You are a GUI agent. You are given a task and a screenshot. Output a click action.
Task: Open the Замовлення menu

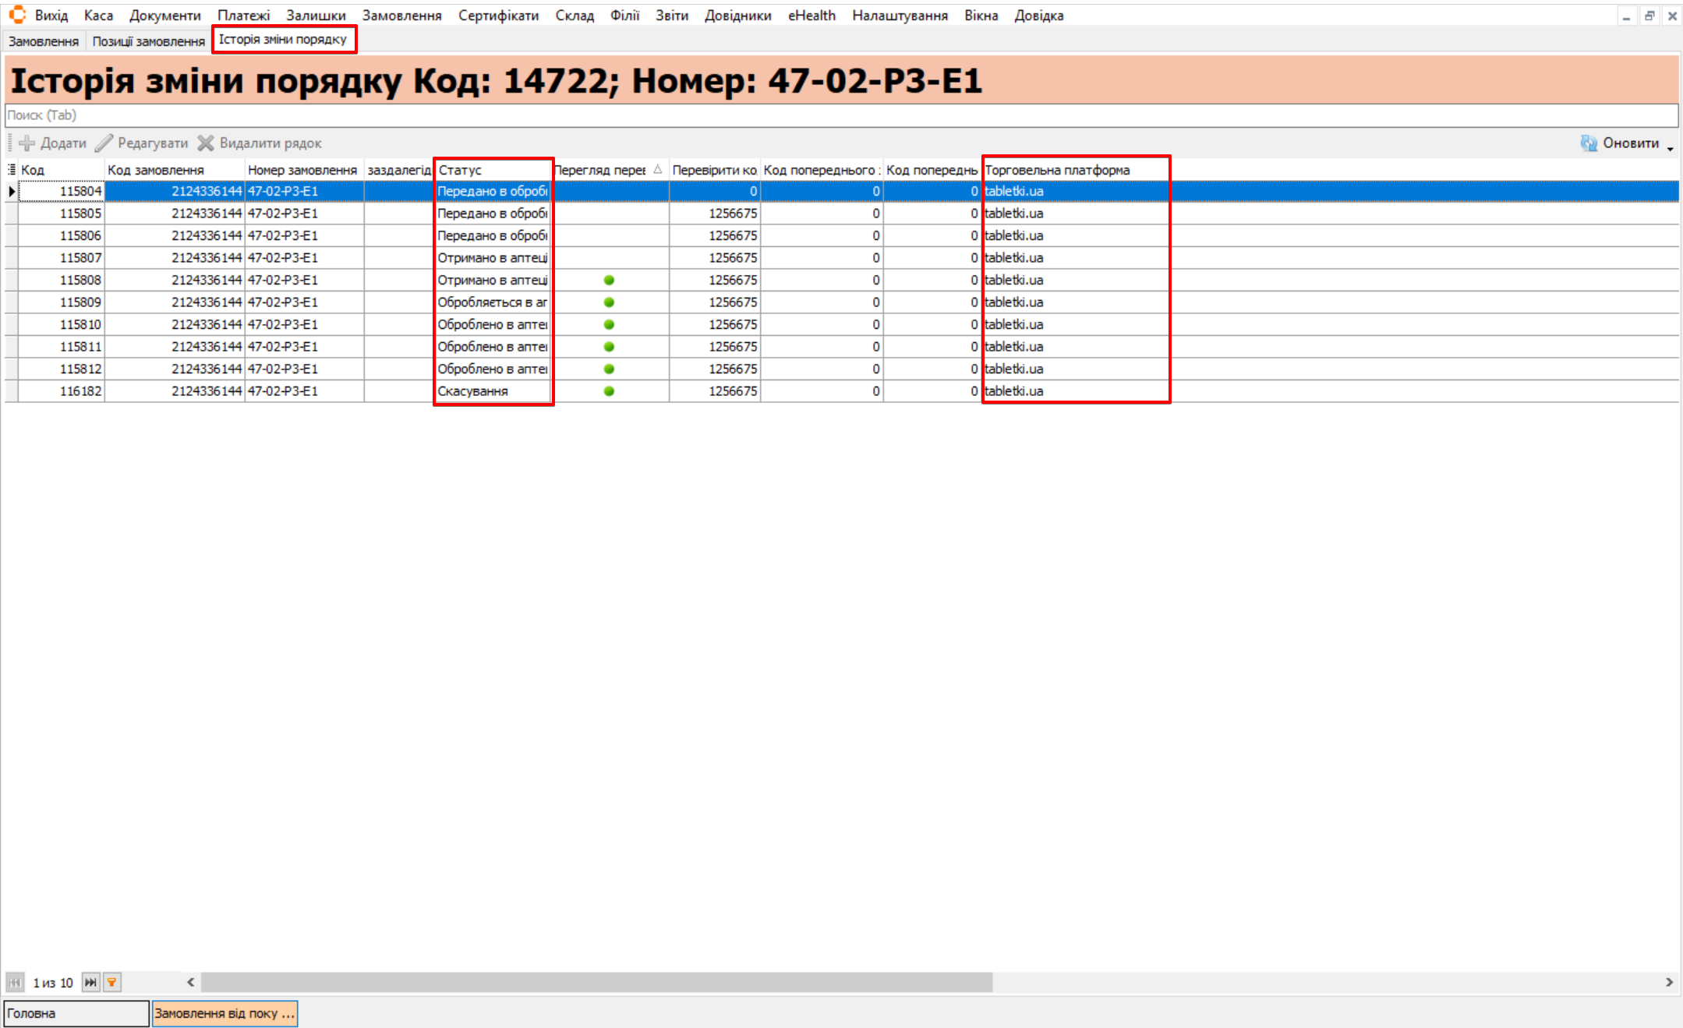[x=401, y=16]
